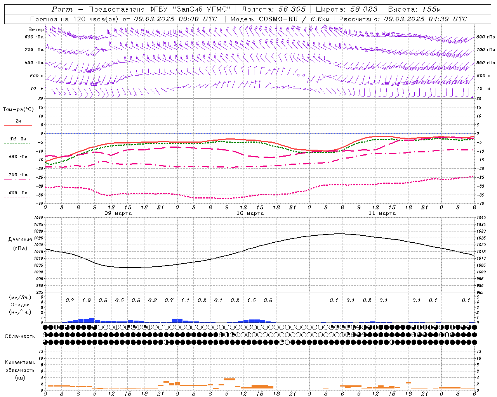This screenshot has width=497, height=397.
Task: Click the "Ветер" wind panel label
Action: 36,29
